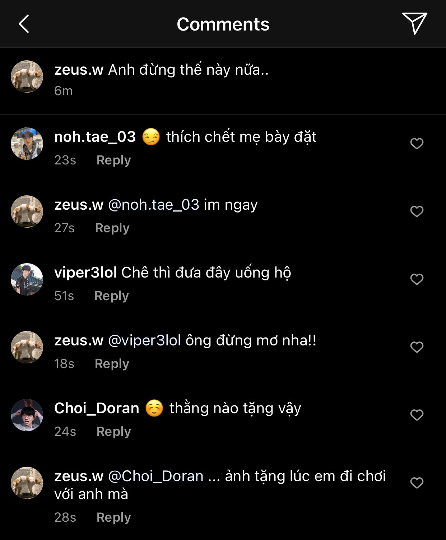The width and height of the screenshot is (446, 540).
Task: Tap the back arrow in Comments header
Action: pos(24,24)
